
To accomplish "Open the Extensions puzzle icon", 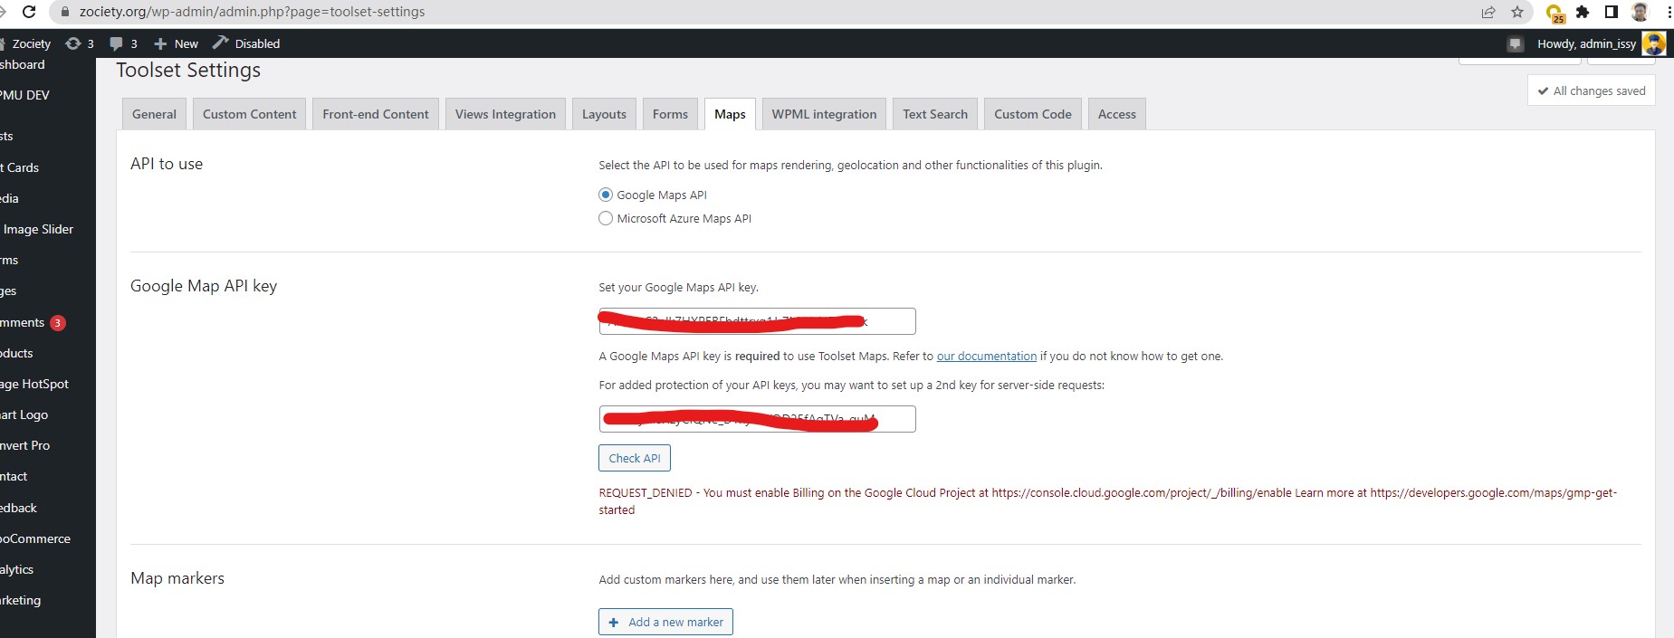I will coord(1583,12).
